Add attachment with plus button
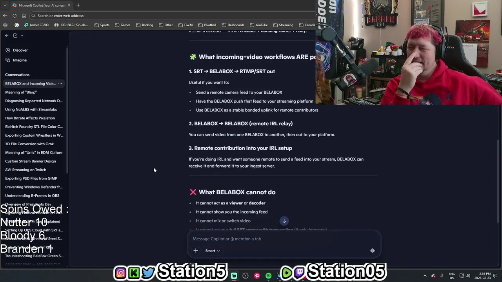This screenshot has width=502, height=282. tap(196, 251)
